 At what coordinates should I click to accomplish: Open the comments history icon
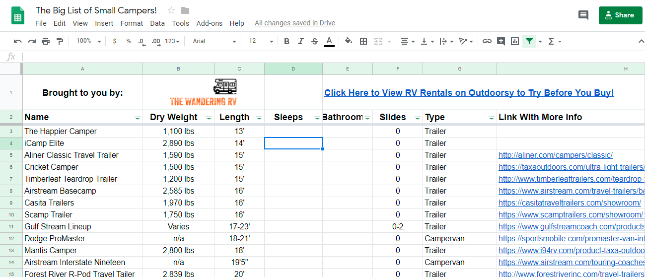[583, 15]
